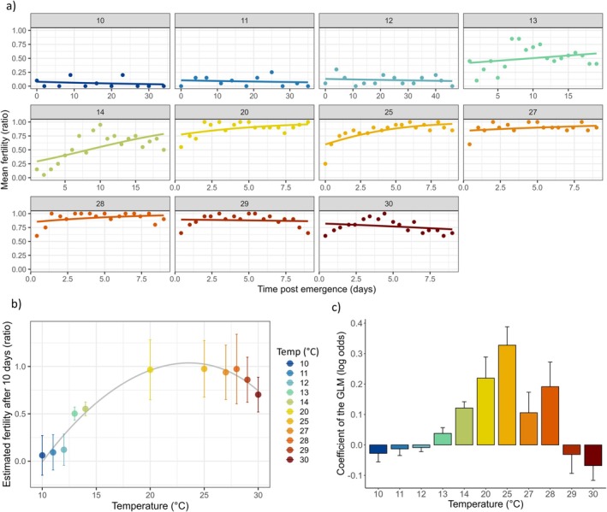Image resolution: width=607 pixels, height=512 pixels.
Task: Click the legend swatch for 14 °C
Action: coord(290,403)
